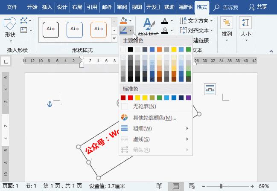277x191 pixels.
Task: Expand the Shape Outline dropdown arrow
Action: click(x=130, y=30)
